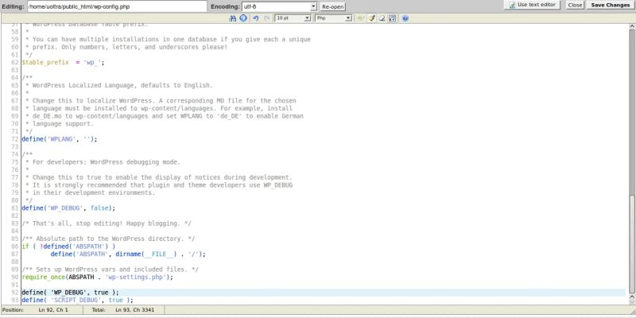
Task: Click the if !defined('ABSPATH') line
Action: (68, 246)
